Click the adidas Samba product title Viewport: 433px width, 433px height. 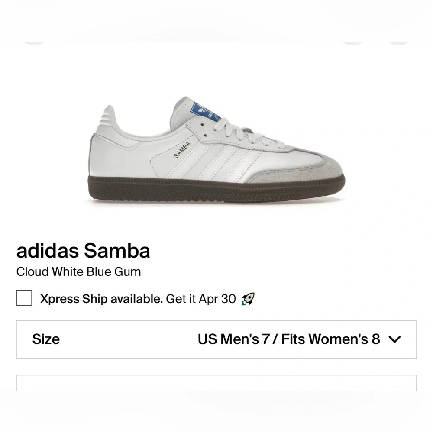coord(83,251)
